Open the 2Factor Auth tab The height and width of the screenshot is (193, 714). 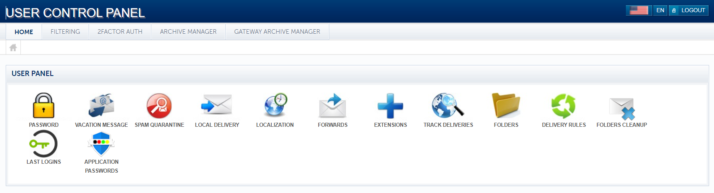click(x=120, y=32)
